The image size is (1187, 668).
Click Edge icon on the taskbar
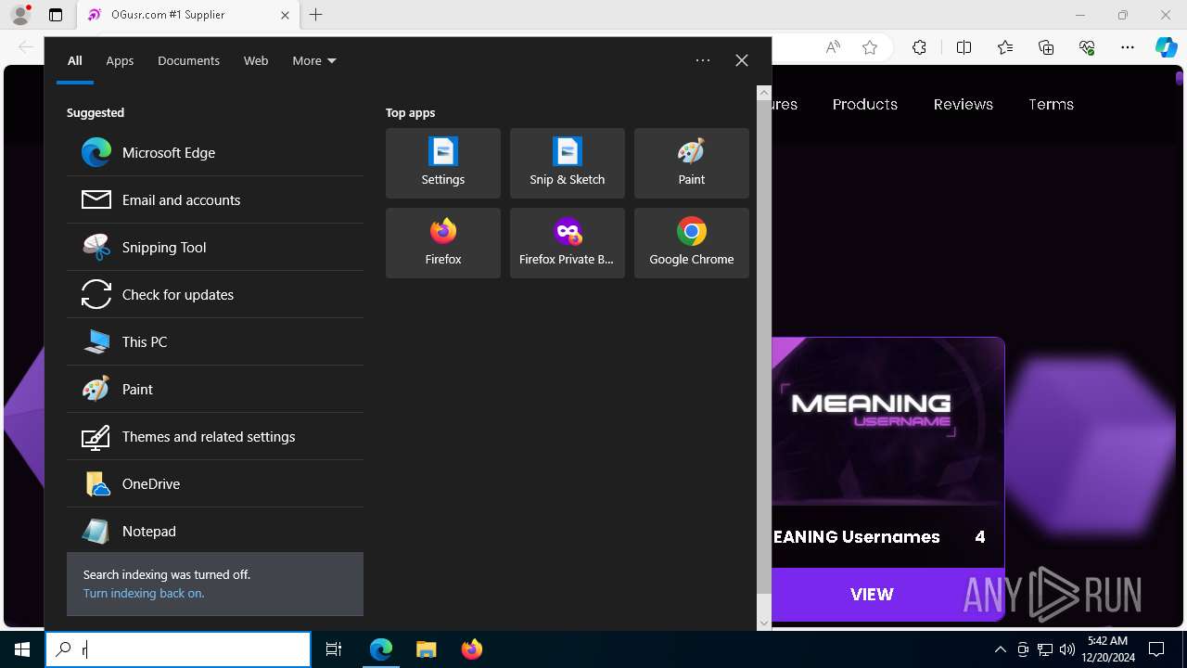click(x=381, y=649)
